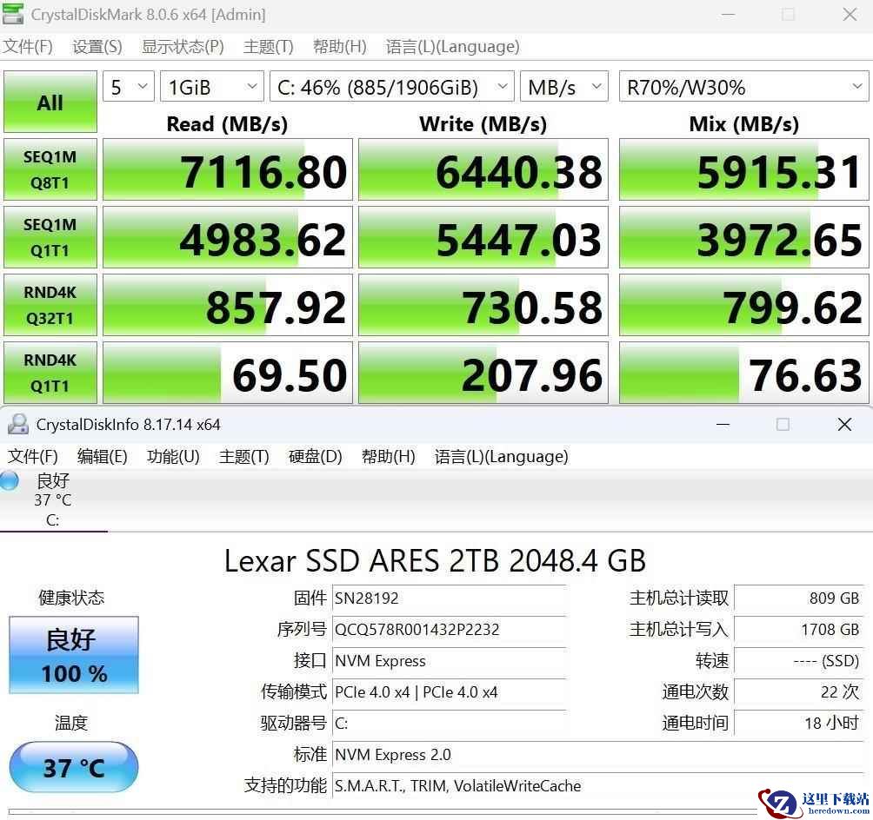Click the power-on count value 22 次
The width and height of the screenshot is (873, 820).
click(x=798, y=691)
